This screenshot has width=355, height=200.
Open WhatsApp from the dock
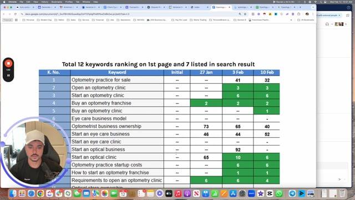coord(279,193)
